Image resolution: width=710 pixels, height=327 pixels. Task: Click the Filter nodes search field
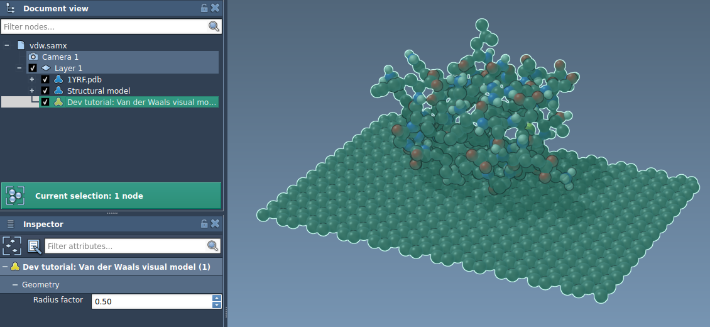104,26
